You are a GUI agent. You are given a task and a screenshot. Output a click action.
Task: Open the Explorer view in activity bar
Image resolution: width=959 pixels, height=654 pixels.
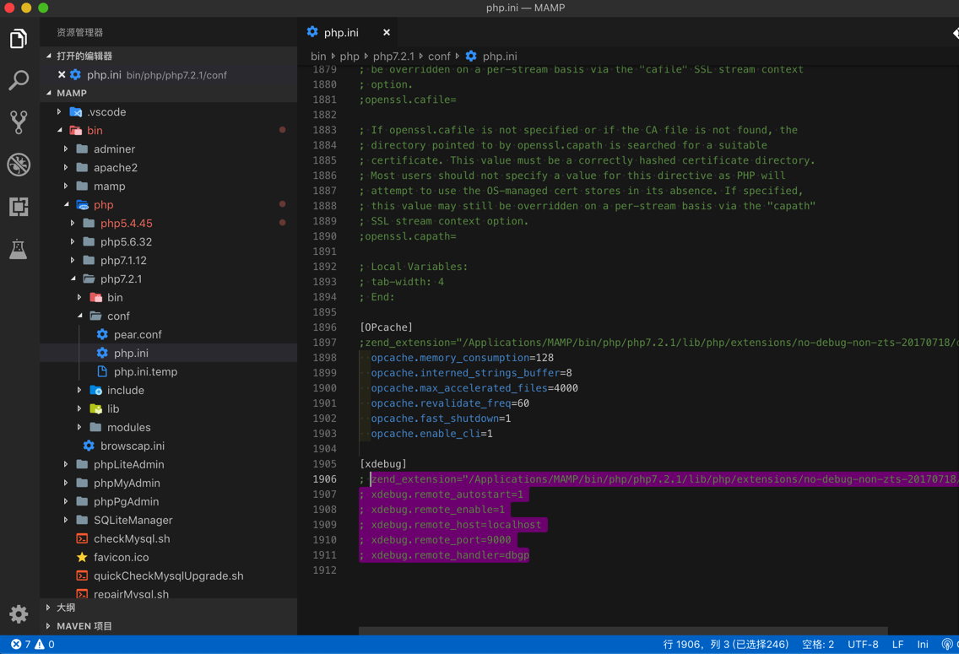[19, 39]
